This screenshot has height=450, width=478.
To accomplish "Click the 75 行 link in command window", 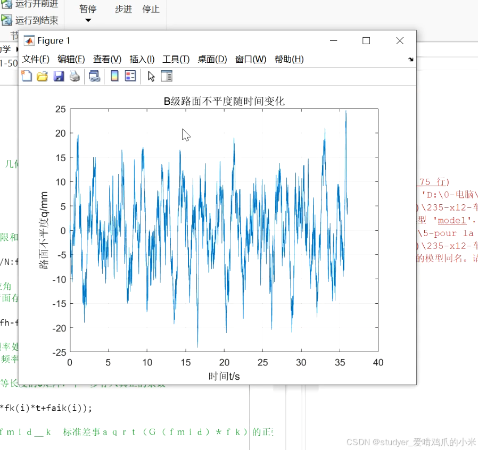I will (433, 182).
